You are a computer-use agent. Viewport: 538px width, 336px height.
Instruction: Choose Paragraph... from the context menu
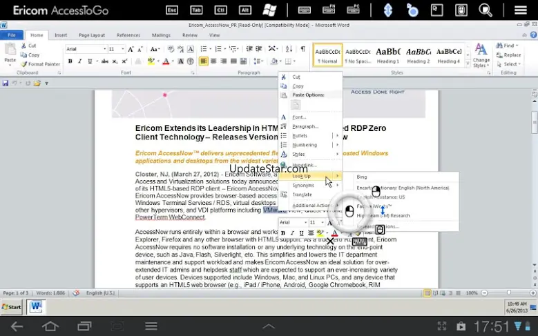(310, 126)
